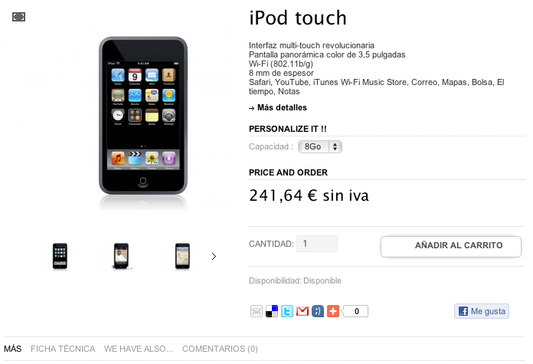The width and height of the screenshot is (533, 364).
Task: Click the fullscreen image icon
Action: coord(18,17)
